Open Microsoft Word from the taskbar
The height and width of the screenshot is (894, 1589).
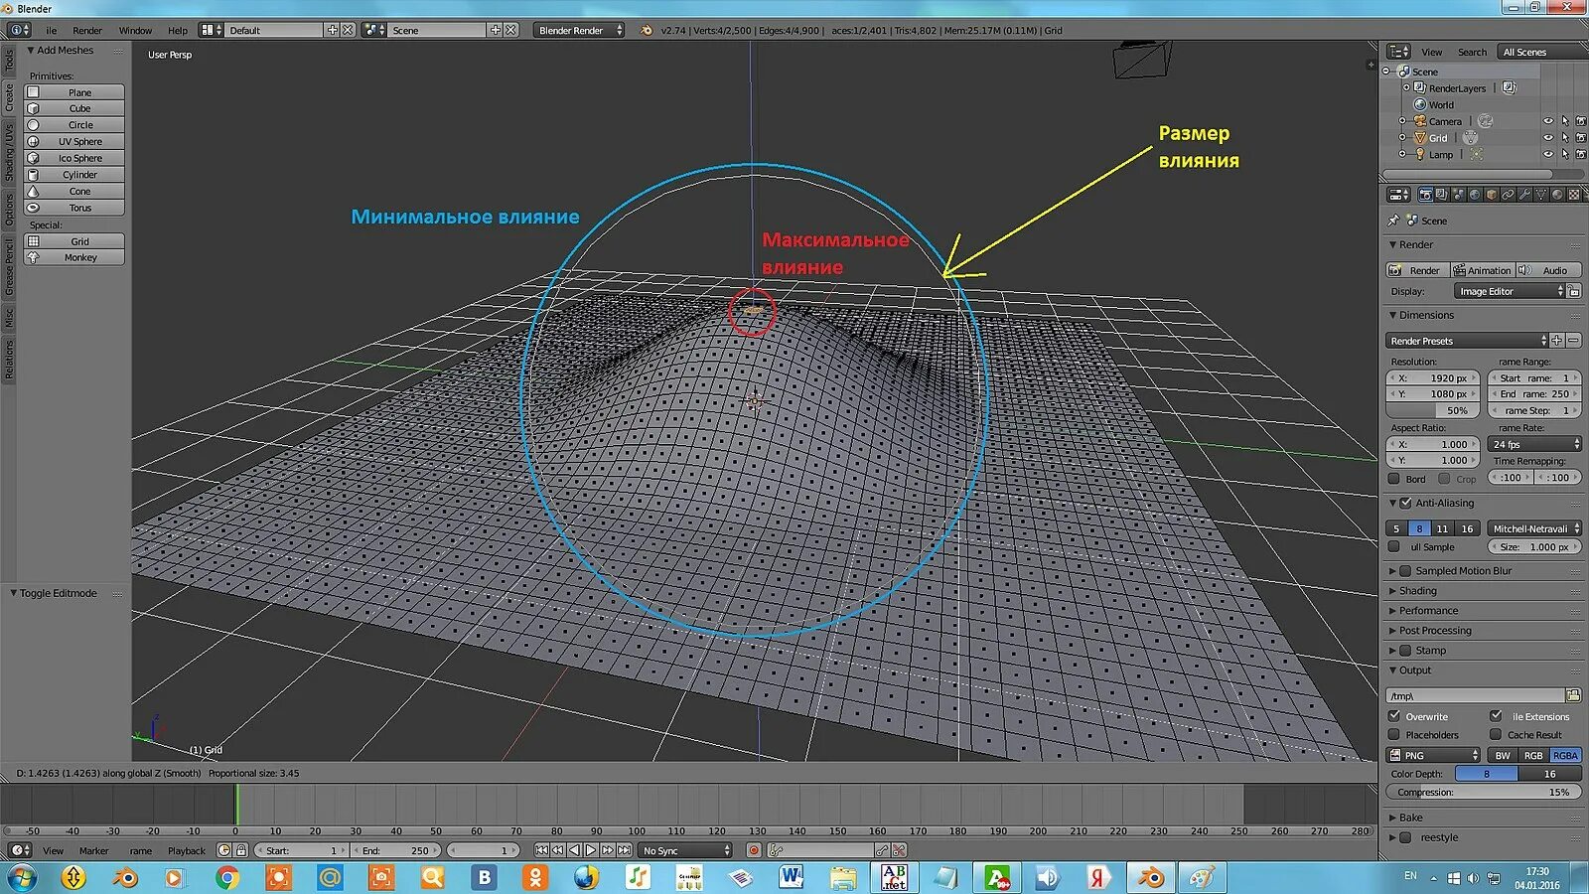[792, 877]
